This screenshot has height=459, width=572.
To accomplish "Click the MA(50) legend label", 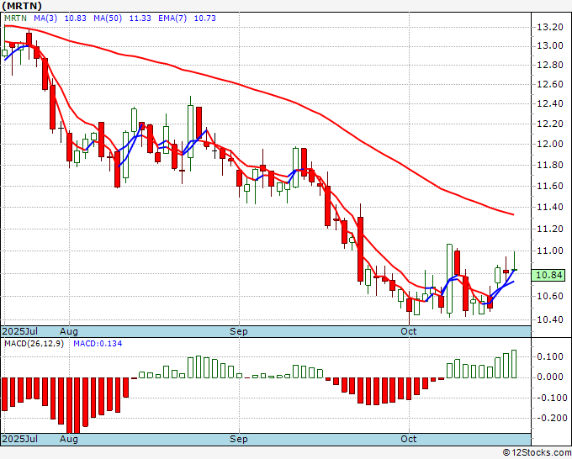I will point(108,18).
